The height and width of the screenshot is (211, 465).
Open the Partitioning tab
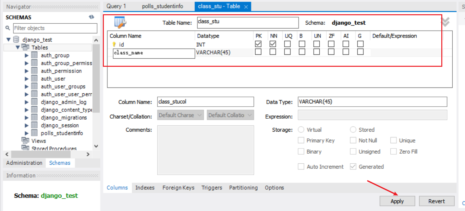tap(243, 188)
